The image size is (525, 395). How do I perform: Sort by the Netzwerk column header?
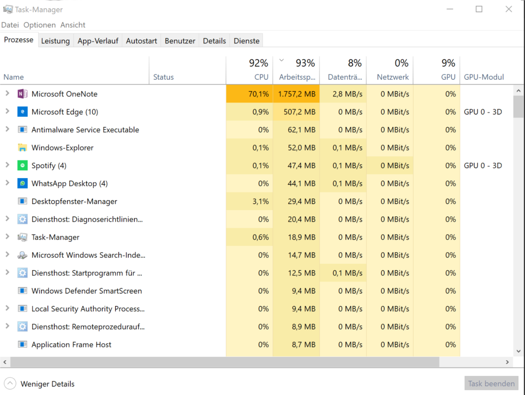[390, 70]
